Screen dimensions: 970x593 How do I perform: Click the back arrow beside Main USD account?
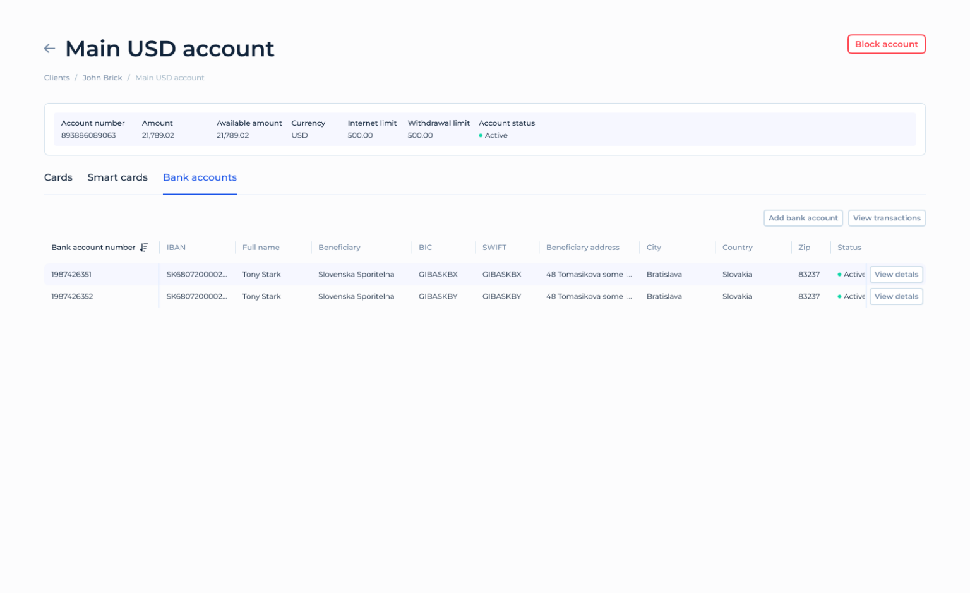50,49
